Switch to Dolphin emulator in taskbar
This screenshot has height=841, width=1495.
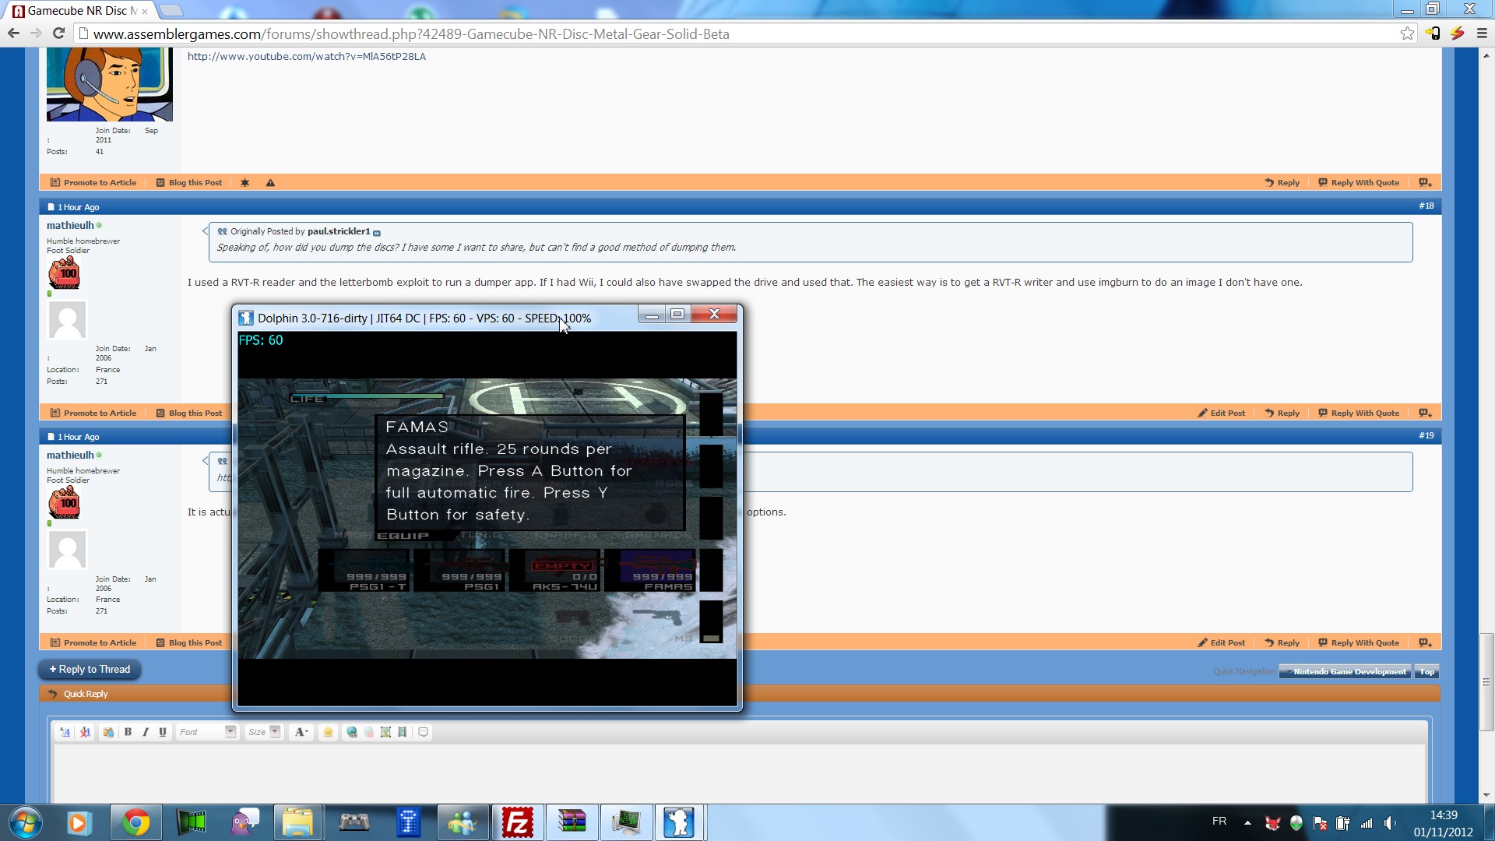(x=679, y=822)
